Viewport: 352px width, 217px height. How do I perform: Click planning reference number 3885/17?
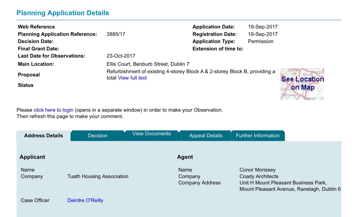click(x=116, y=34)
